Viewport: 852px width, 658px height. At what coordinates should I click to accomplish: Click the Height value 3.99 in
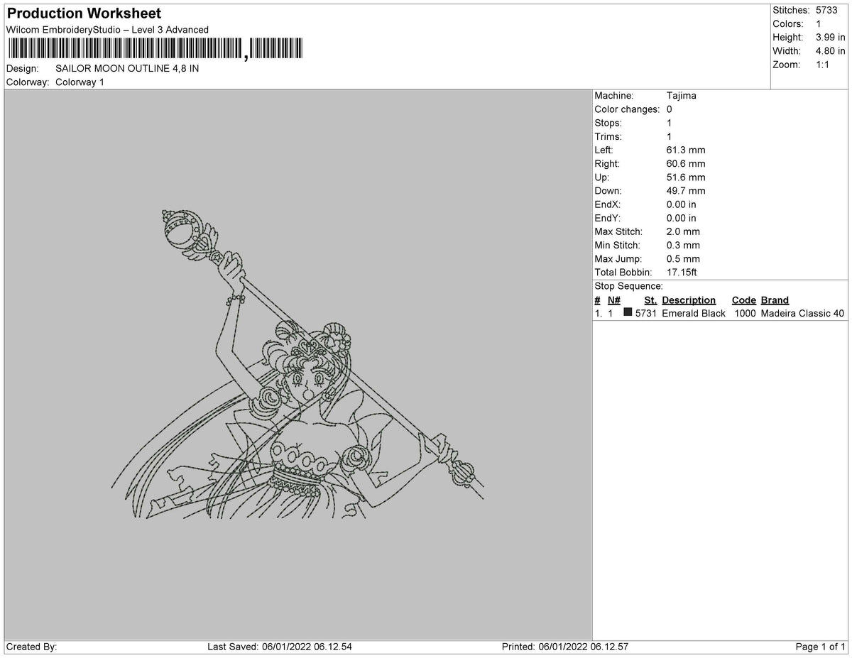(x=830, y=38)
